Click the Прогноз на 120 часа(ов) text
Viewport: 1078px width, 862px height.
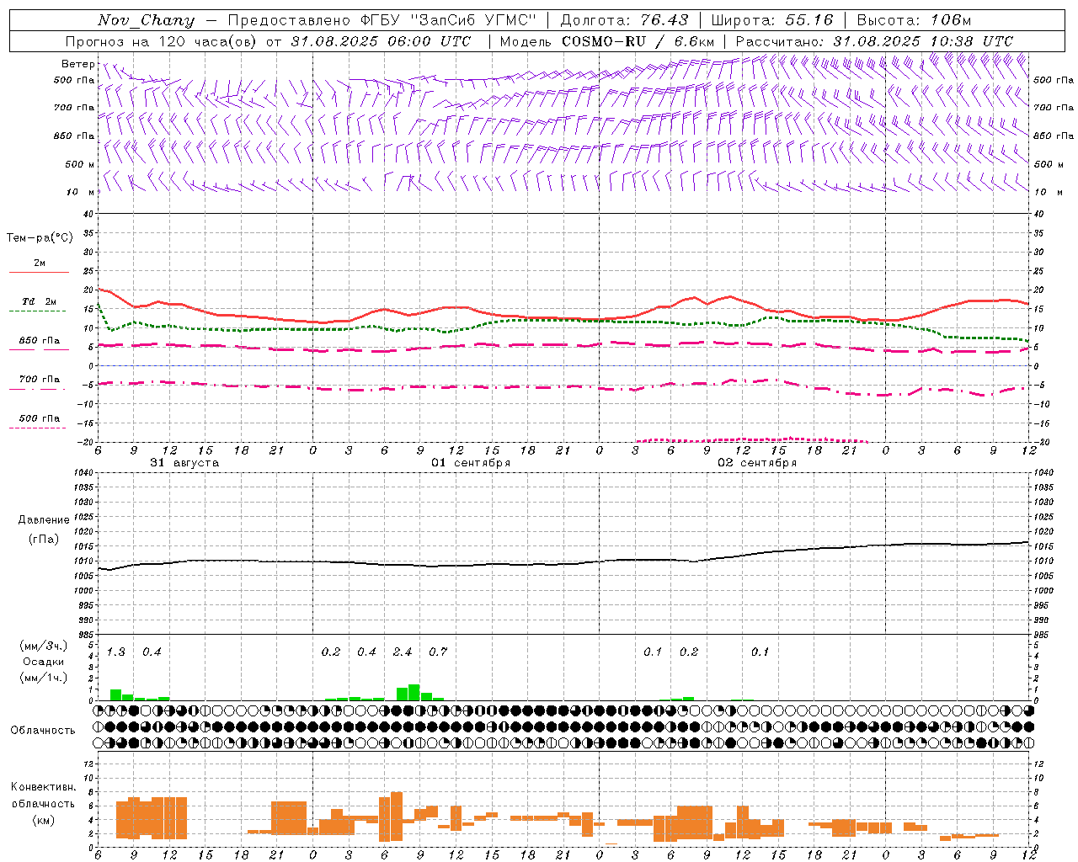click(x=162, y=41)
